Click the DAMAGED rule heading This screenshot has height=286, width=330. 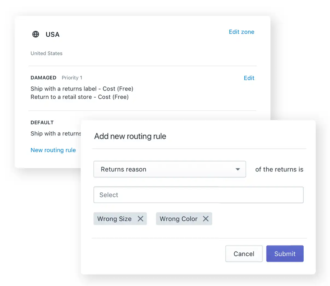pyautogui.click(x=43, y=78)
